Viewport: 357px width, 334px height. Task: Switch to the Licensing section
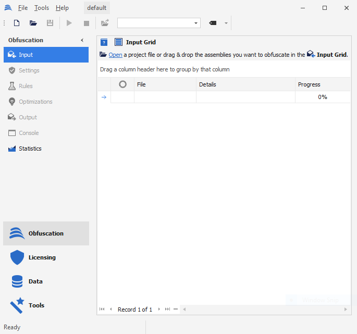(x=42, y=257)
